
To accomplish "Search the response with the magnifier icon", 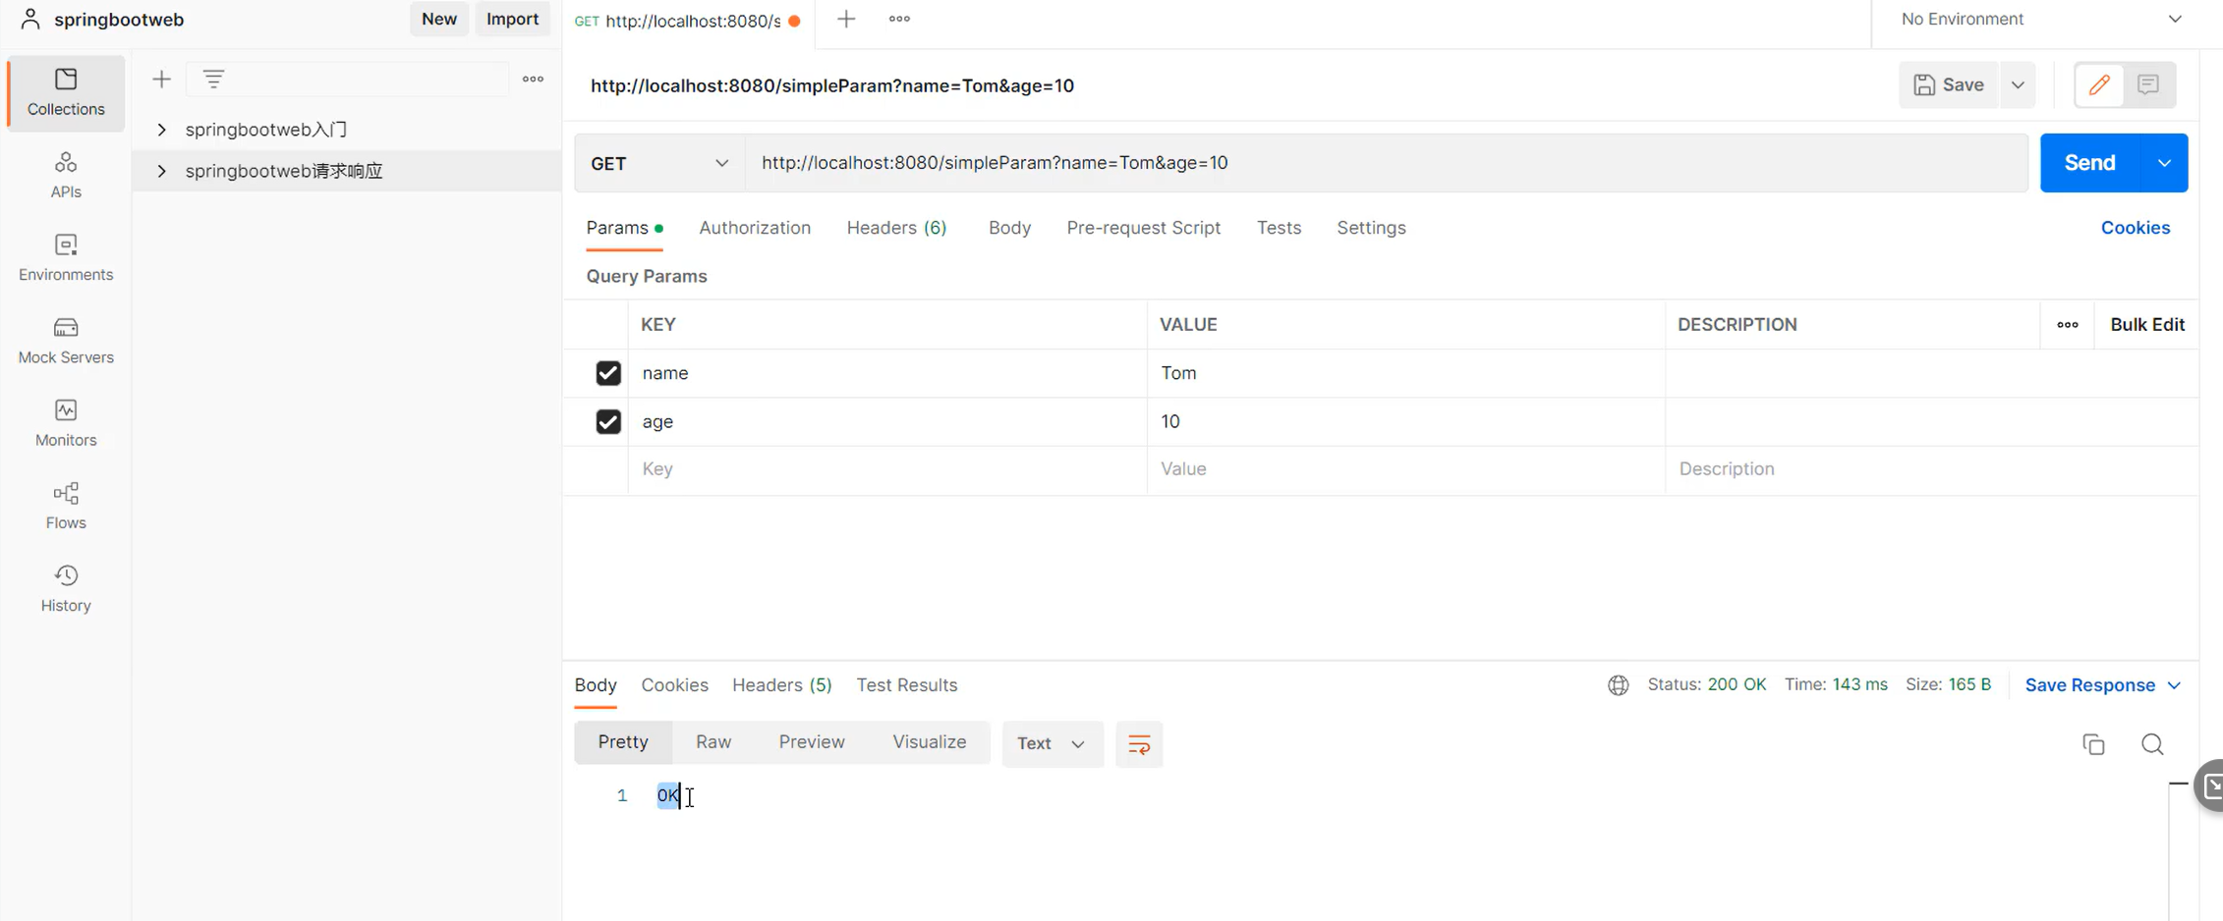I will [x=2152, y=744].
